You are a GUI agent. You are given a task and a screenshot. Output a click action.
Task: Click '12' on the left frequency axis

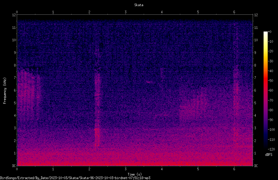pos(14,15)
